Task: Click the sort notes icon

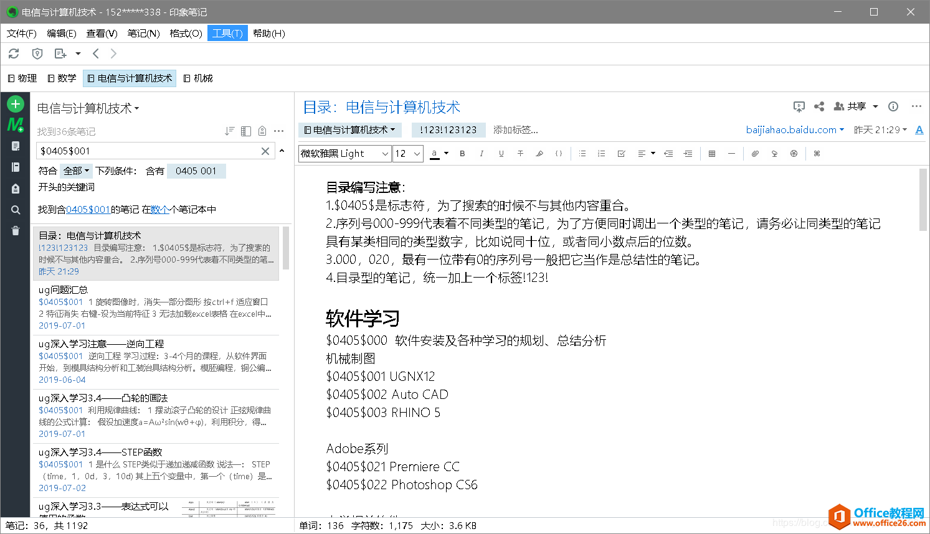Action: (x=230, y=131)
